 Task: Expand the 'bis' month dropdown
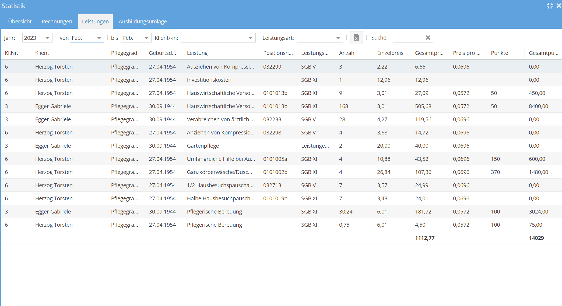146,38
